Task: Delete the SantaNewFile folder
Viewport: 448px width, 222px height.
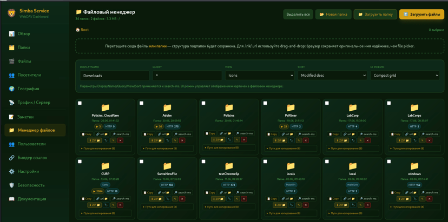Action: pyautogui.click(x=182, y=199)
